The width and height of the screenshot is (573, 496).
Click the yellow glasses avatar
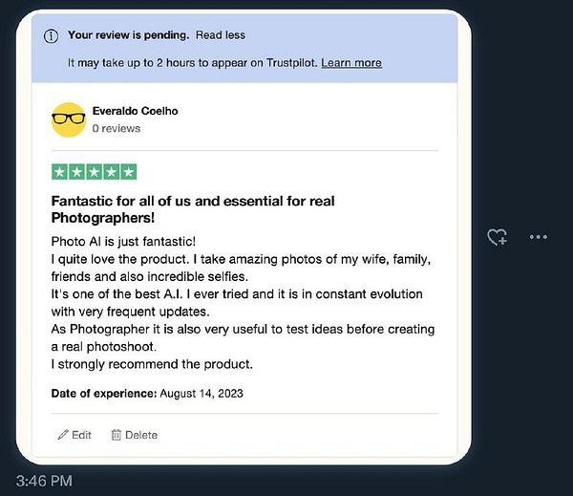(x=69, y=119)
